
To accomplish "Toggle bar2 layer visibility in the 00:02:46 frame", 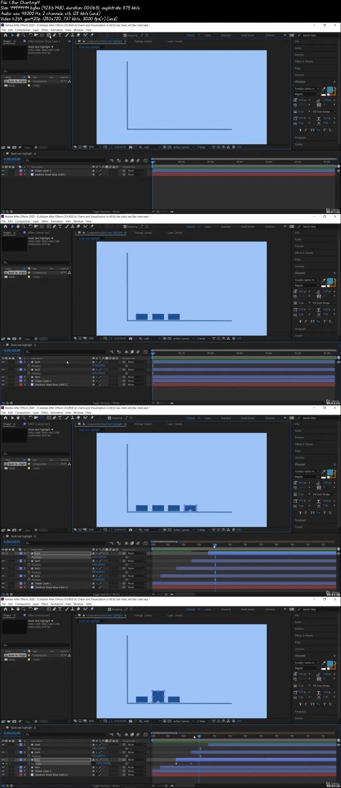I will pos(3,370).
